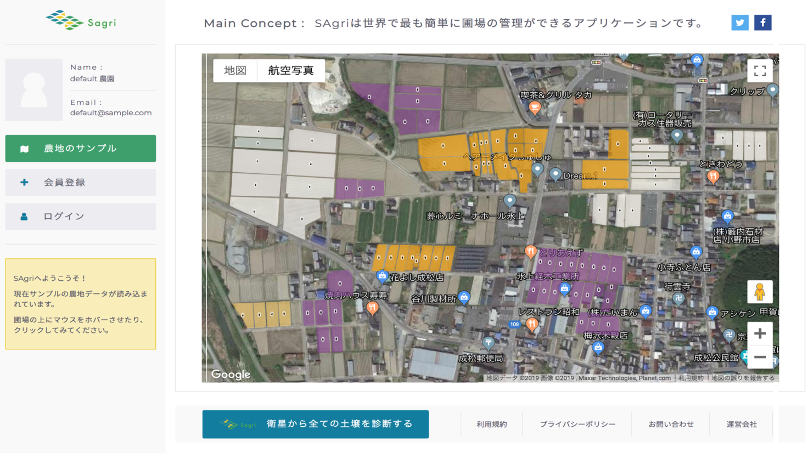Click the default user avatar thumbnail
This screenshot has width=808, height=453.
tap(34, 90)
